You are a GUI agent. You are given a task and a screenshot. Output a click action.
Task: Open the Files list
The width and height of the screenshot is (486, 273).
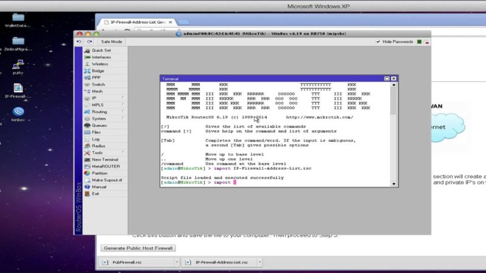click(x=96, y=132)
